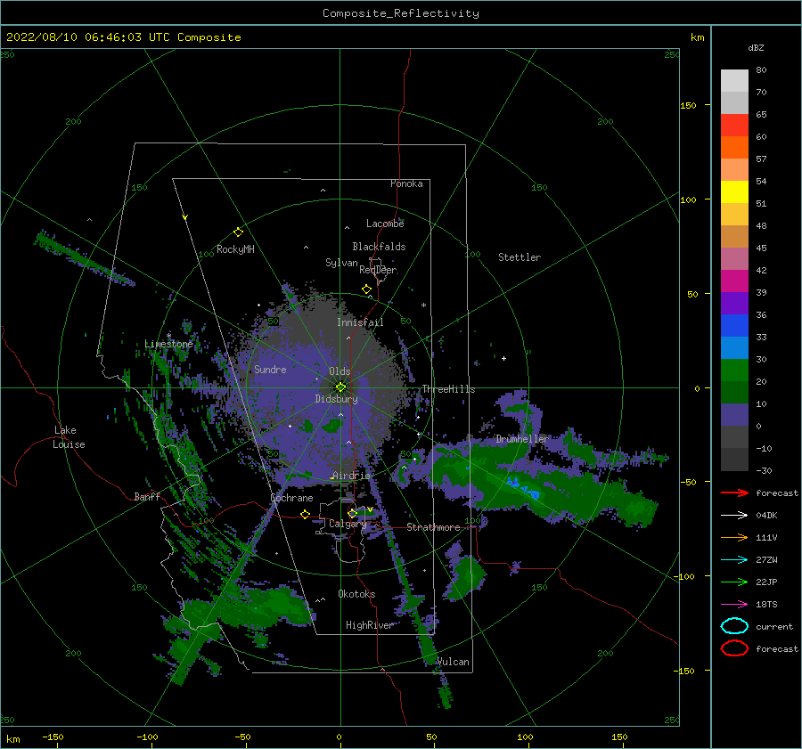The image size is (802, 749).
Task: Click the dBZ legend heading
Action: tap(756, 47)
